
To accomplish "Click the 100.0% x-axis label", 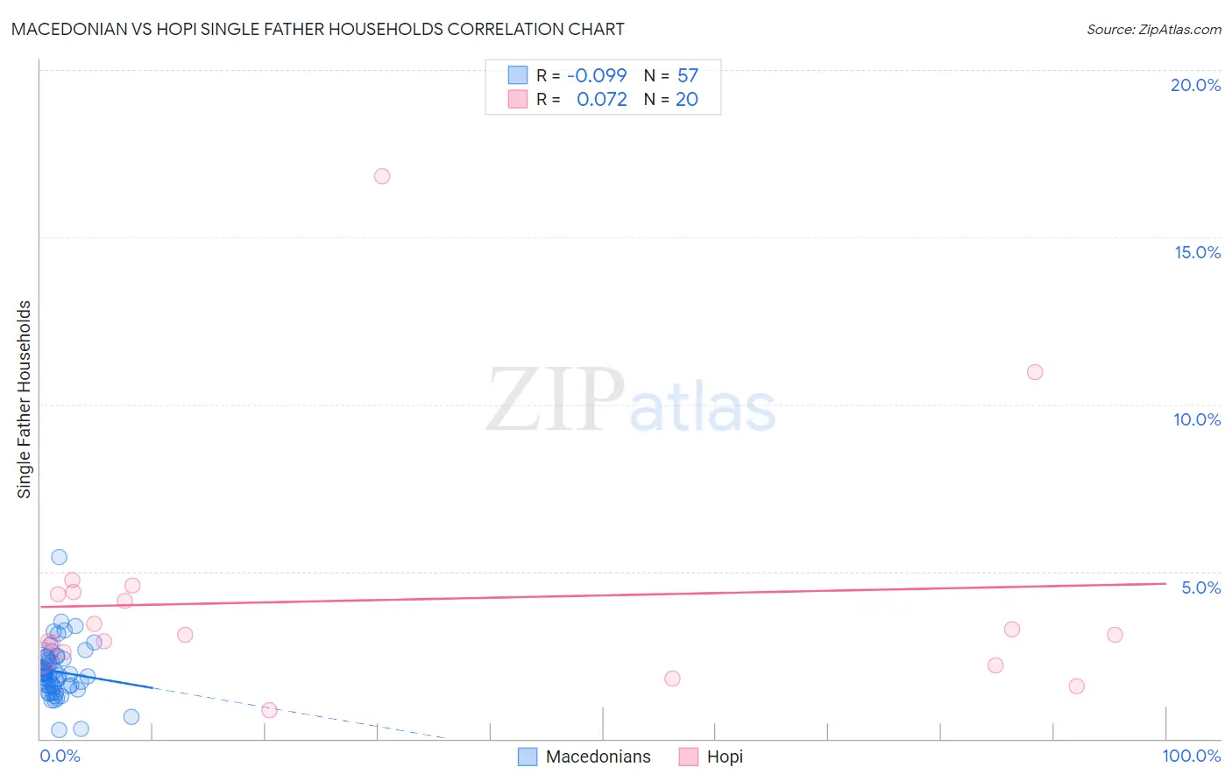I will (x=1192, y=756).
